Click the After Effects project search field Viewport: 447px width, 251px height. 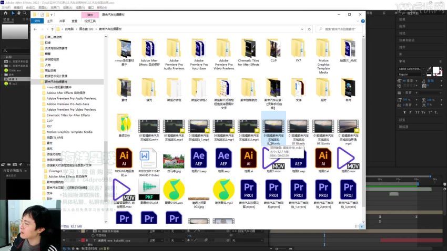pos(16,50)
